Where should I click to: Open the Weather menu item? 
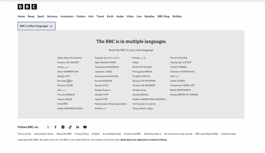150,16
